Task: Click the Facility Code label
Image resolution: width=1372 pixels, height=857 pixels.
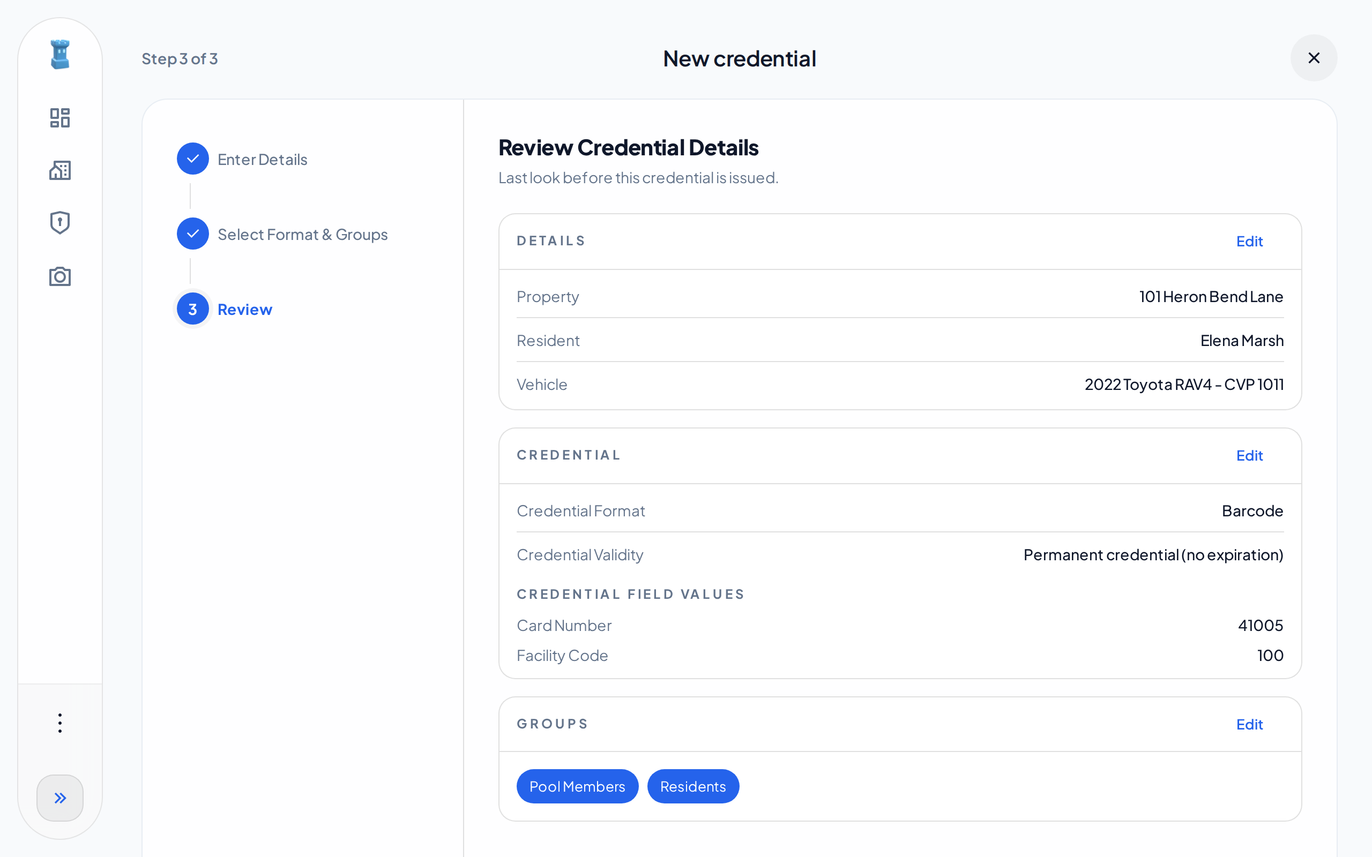Action: coord(562,655)
